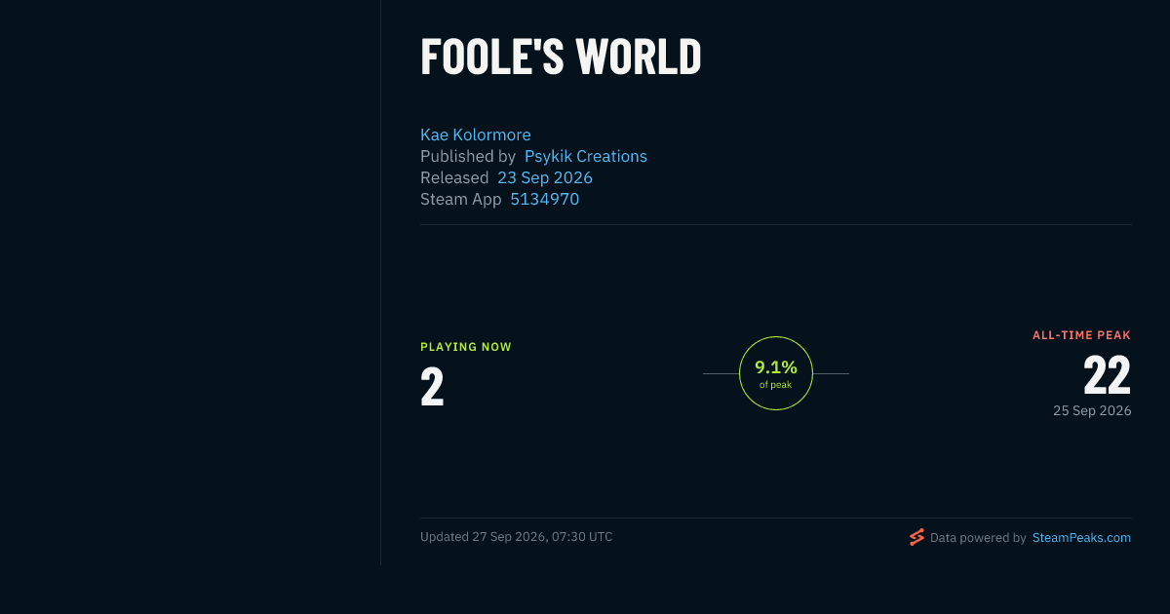Click the PLAYING NOW label

click(x=466, y=347)
